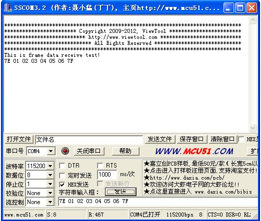Open the 校验位 parity dropdown
The width and height of the screenshot is (261, 221).
click(50, 193)
